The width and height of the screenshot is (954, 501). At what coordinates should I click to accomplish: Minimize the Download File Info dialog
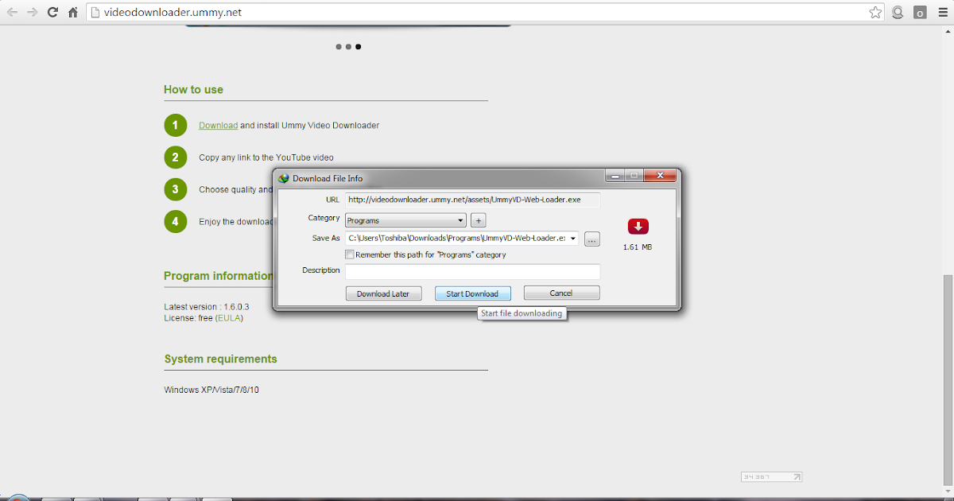click(615, 177)
